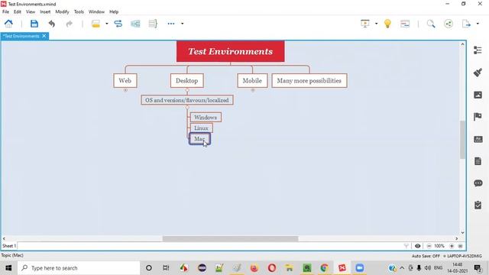Open the Edit menu

(18, 12)
